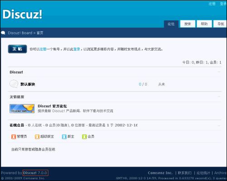This screenshot has height=181, width=227.
Task: Open the Discuz! 官方论坛 link
Action: point(52,106)
